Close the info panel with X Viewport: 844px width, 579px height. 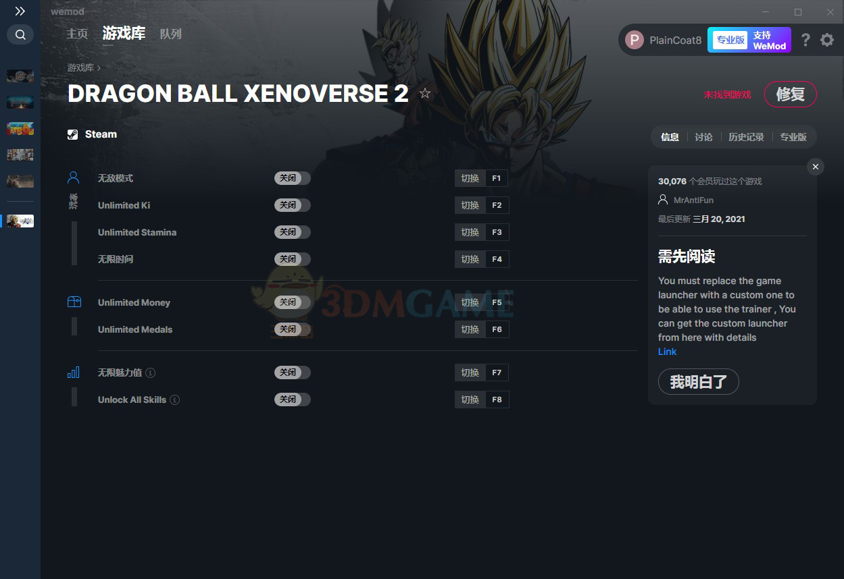click(x=816, y=167)
